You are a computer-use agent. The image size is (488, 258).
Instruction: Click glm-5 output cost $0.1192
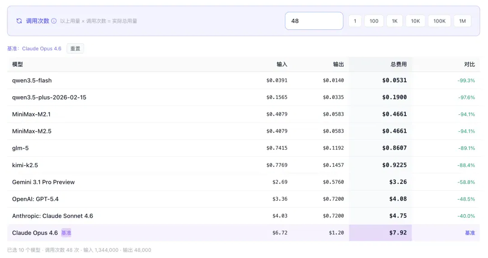[333, 148]
